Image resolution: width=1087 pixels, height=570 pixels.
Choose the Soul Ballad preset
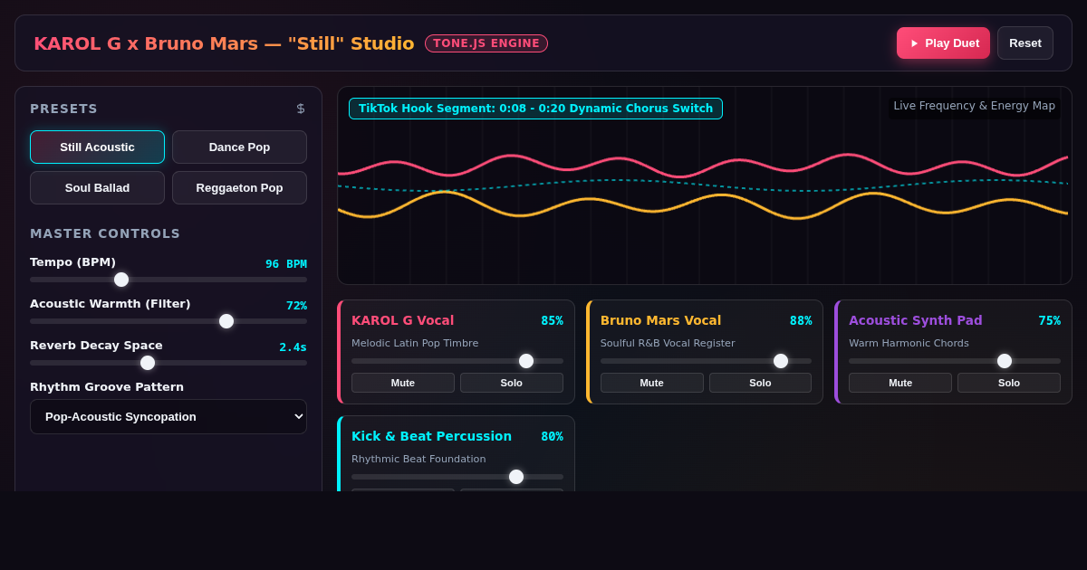[97, 187]
